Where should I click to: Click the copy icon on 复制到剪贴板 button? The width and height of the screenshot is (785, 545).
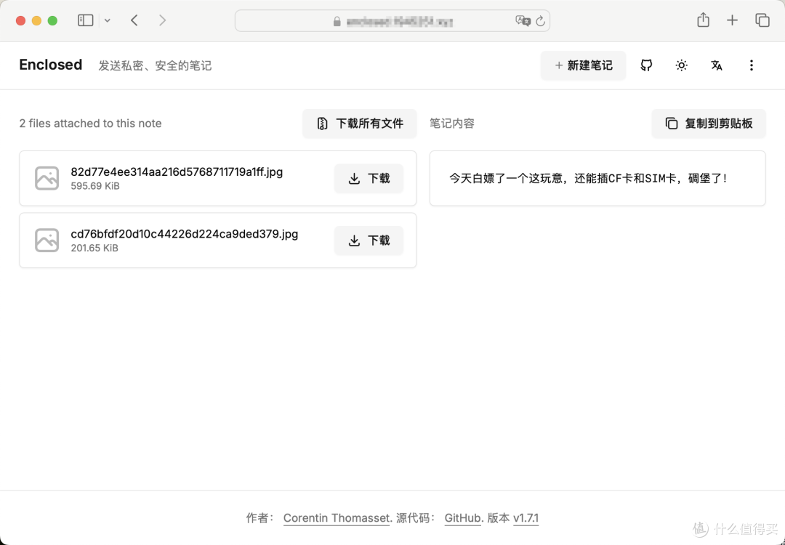(670, 124)
